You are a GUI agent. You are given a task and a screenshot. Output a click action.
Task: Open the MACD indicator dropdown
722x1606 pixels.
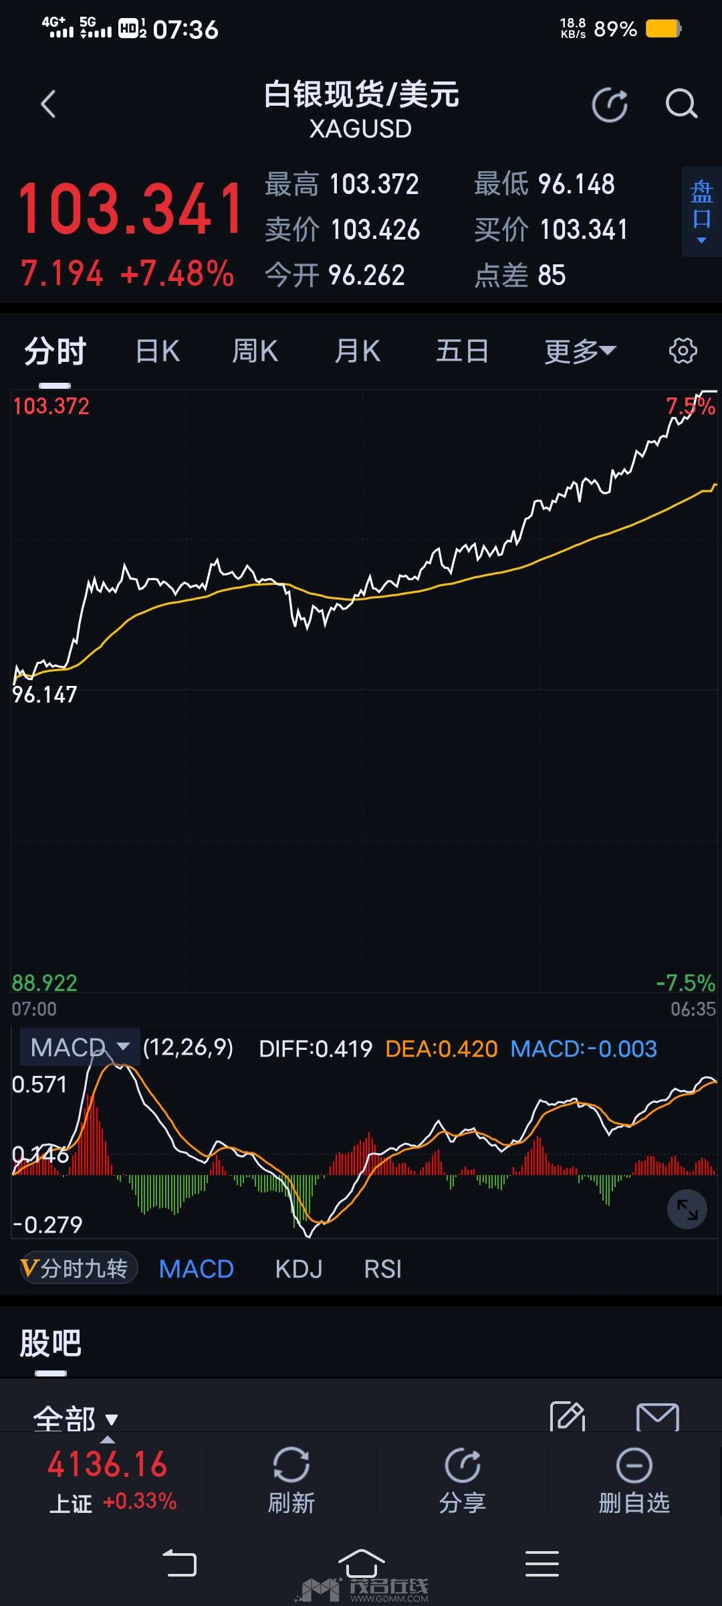click(x=80, y=1047)
